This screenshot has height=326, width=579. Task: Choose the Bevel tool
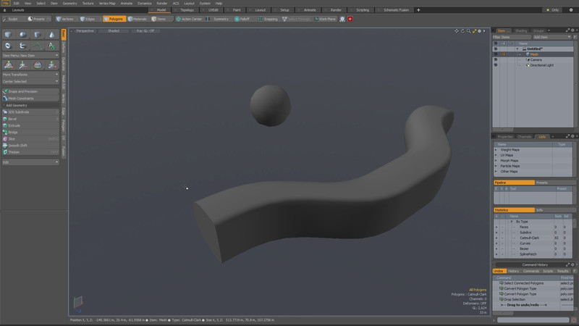click(30, 119)
